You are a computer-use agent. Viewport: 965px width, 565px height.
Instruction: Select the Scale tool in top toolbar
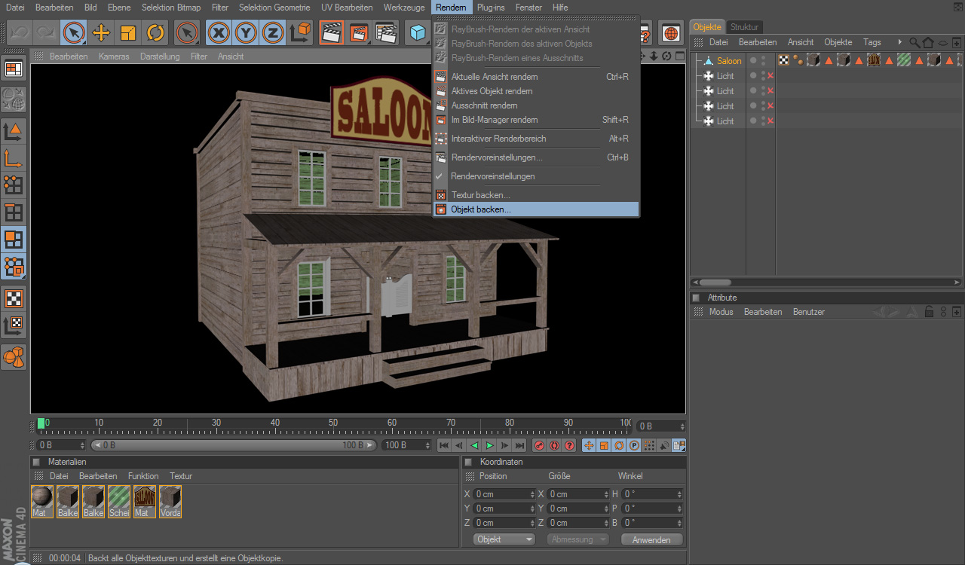click(x=128, y=32)
